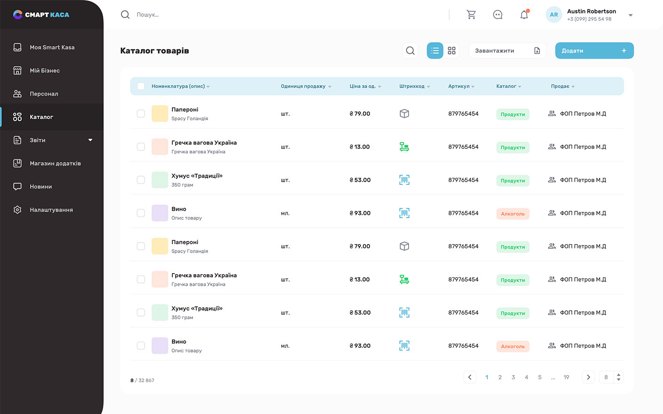This screenshot has height=414, width=663.
Task: Open the notifications bell
Action: [524, 15]
